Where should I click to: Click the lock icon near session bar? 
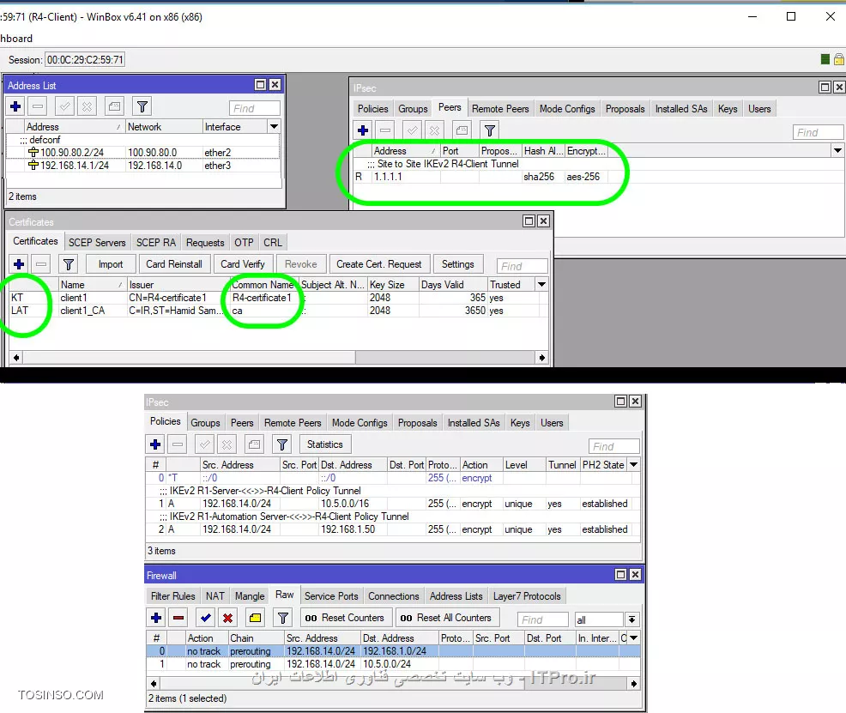coord(839,59)
